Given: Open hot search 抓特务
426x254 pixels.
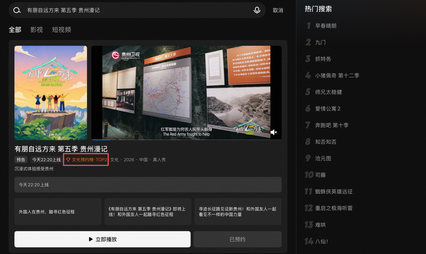Looking at the screenshot, I should pyautogui.click(x=323, y=59).
